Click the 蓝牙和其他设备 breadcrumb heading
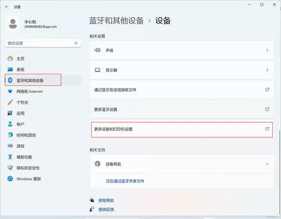 [x=116, y=21]
